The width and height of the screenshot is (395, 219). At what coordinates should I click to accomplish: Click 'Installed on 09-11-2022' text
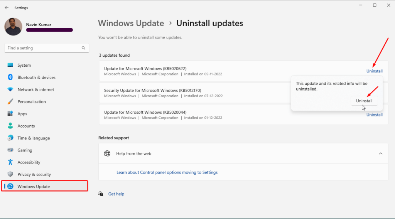coord(203,74)
